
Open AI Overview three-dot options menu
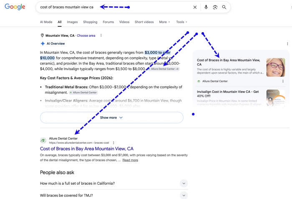(x=287, y=43)
